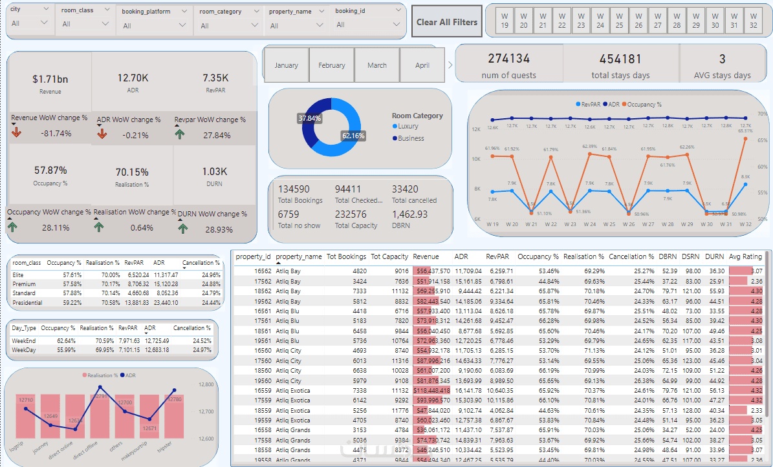The width and height of the screenshot is (773, 467).
Task: Click the Clear All Filters button
Action: pos(446,22)
